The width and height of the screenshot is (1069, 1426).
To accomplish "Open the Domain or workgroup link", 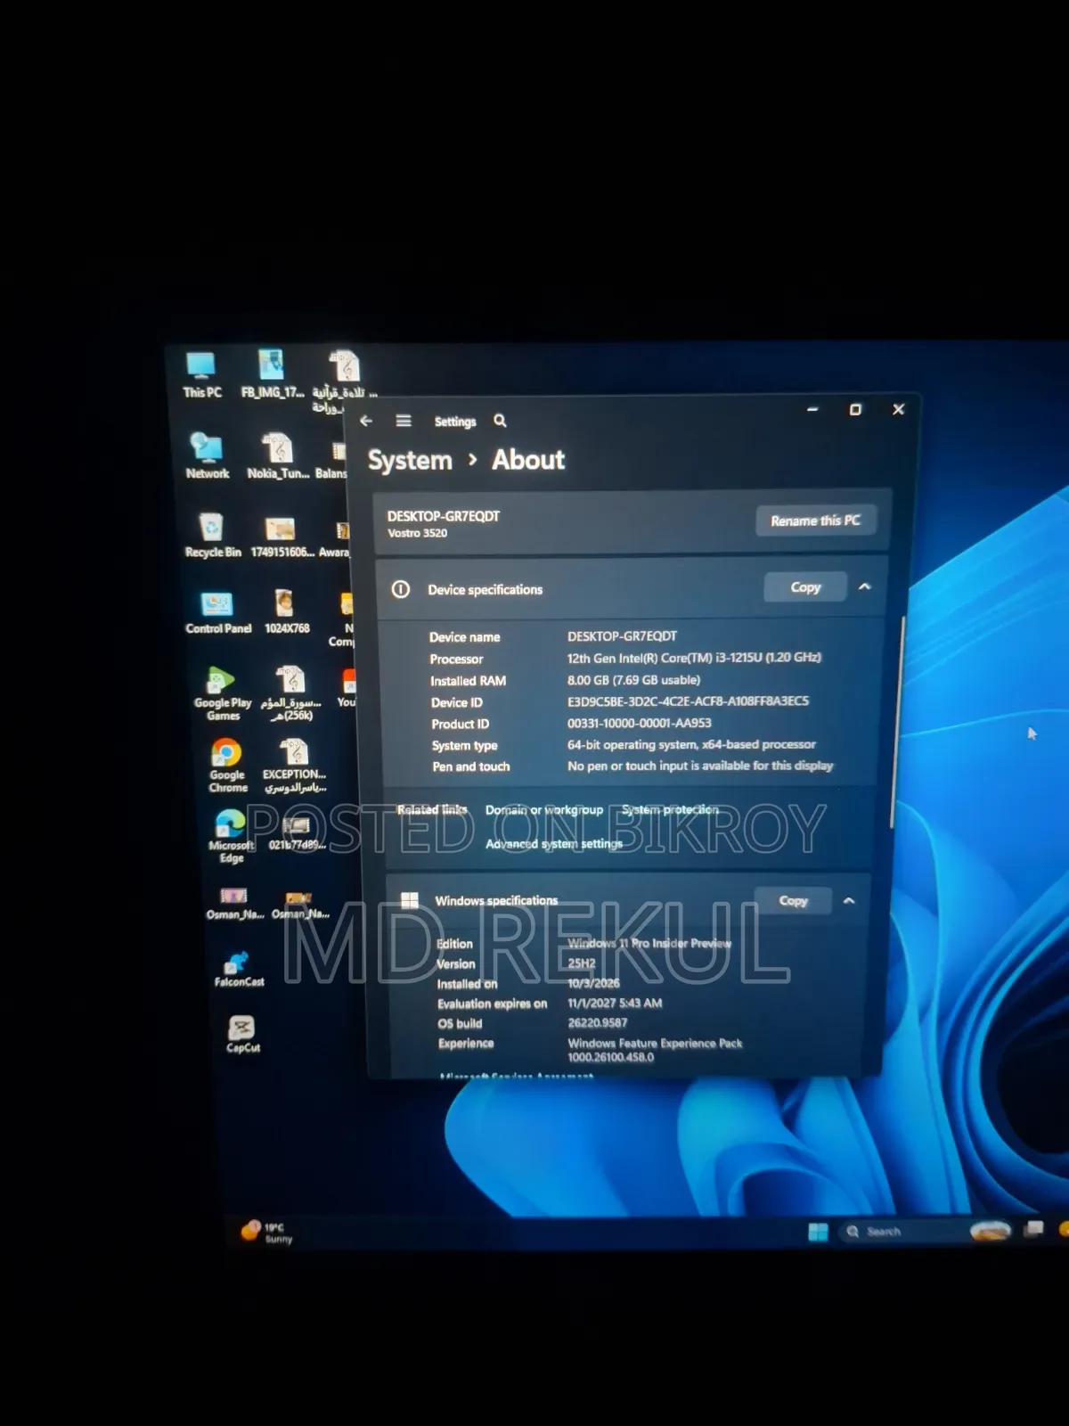I will click(544, 810).
